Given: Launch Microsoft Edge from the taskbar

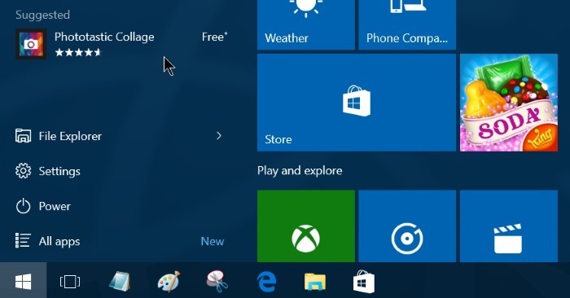Looking at the screenshot, I should click(266, 282).
